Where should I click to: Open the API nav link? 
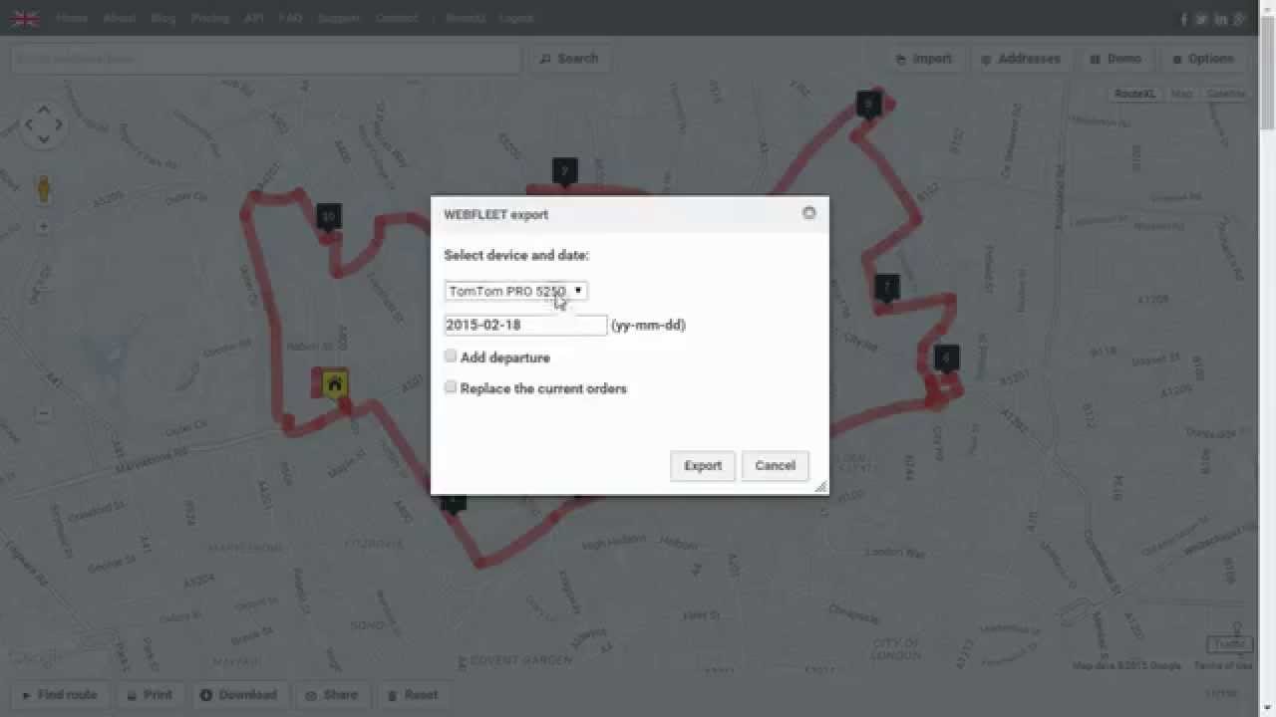[x=254, y=18]
